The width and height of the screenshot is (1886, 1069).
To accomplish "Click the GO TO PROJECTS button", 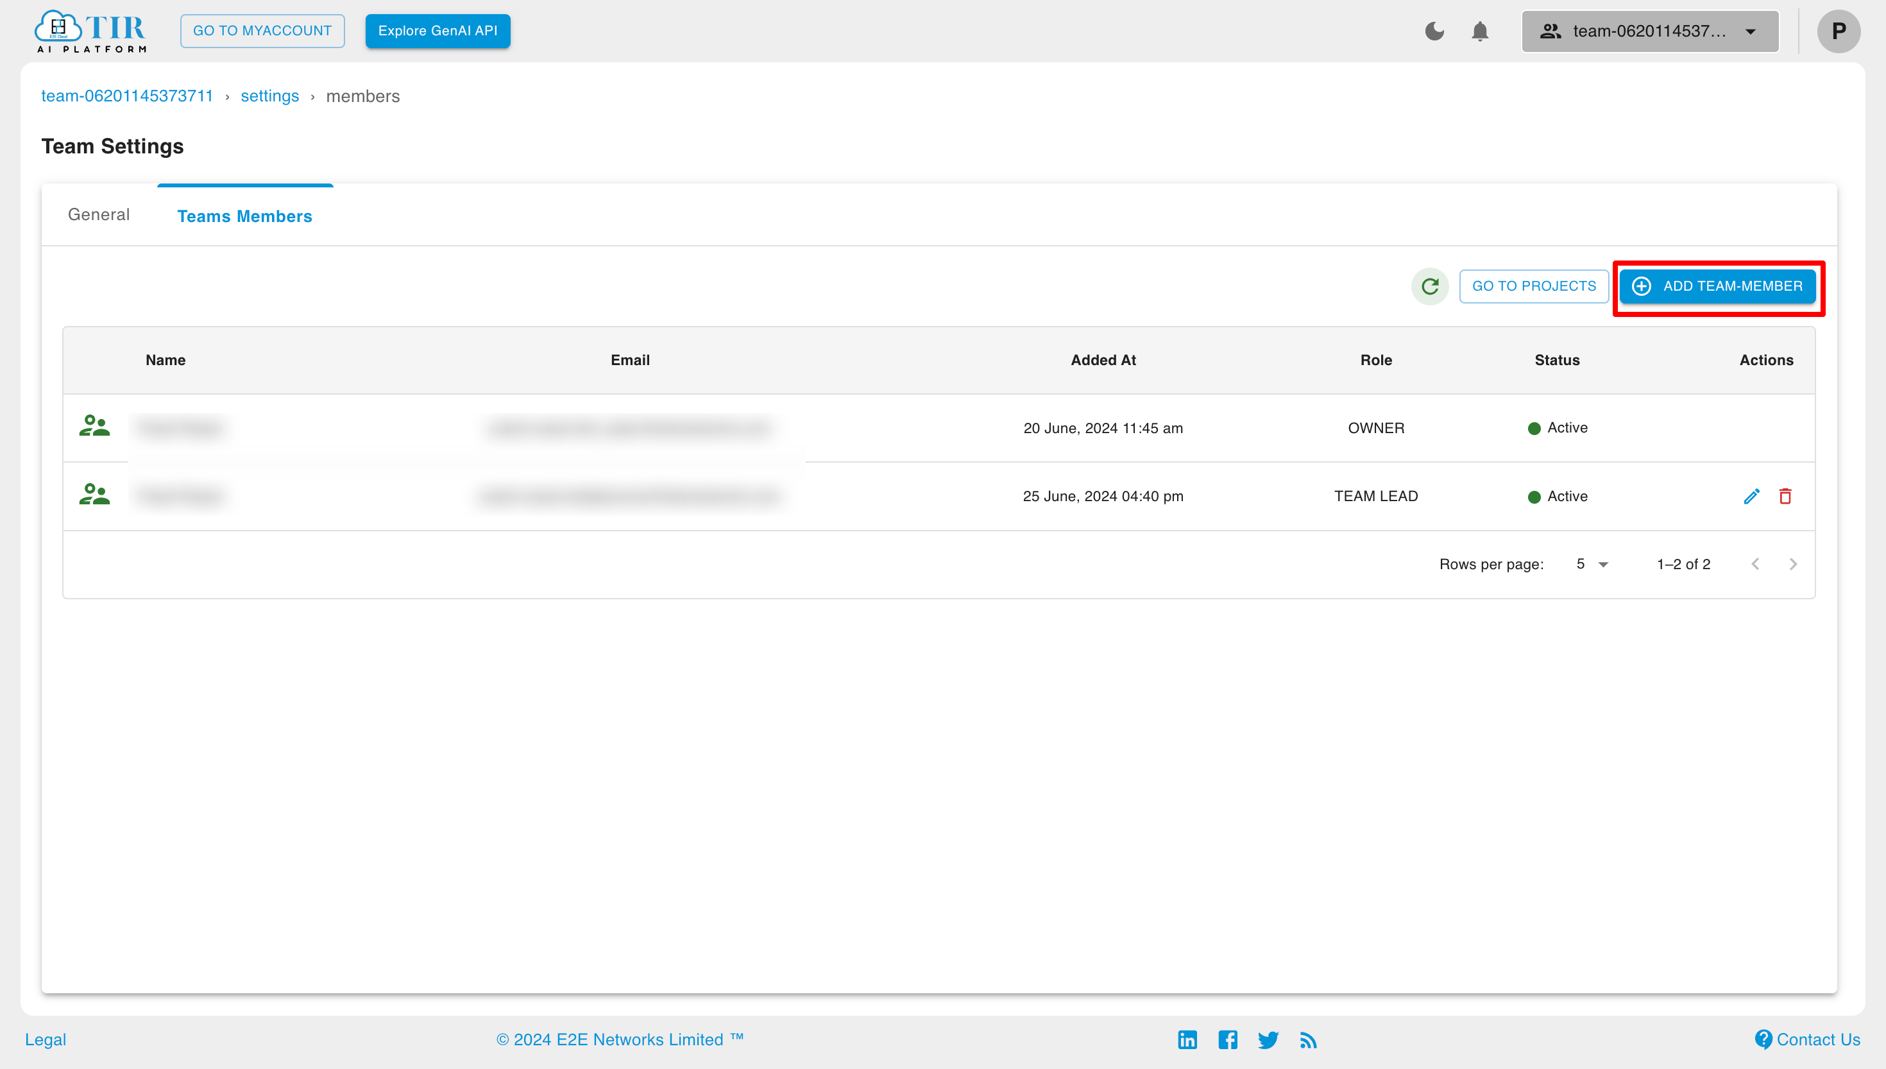I will click(1534, 286).
